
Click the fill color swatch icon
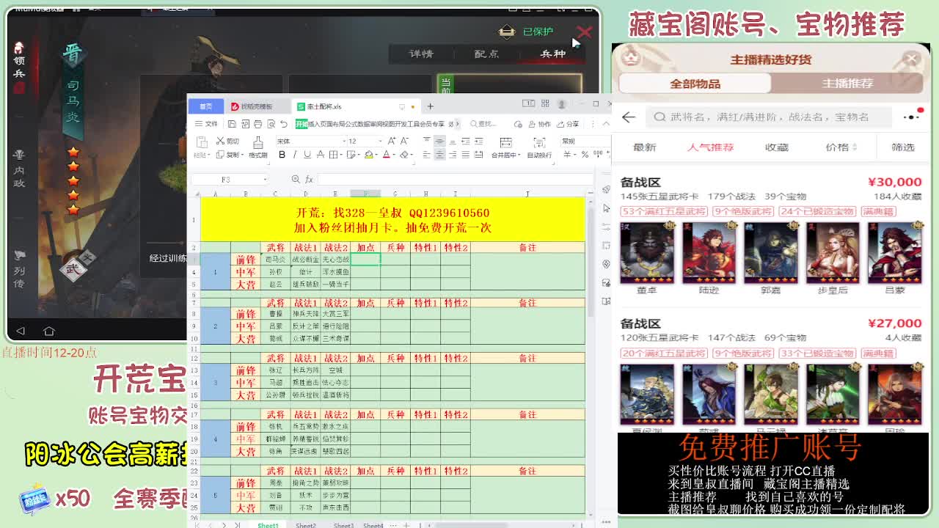tap(368, 155)
